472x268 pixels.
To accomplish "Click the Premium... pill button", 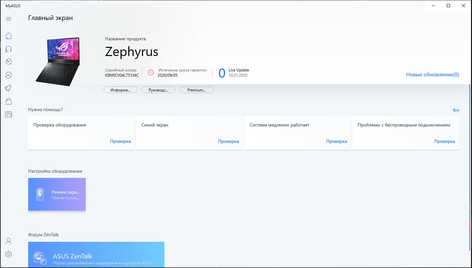I will [x=197, y=90].
